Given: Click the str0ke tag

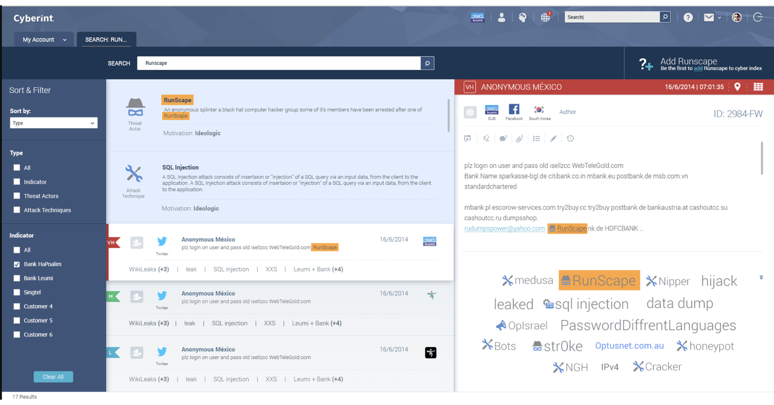Looking at the screenshot, I should coord(558,346).
